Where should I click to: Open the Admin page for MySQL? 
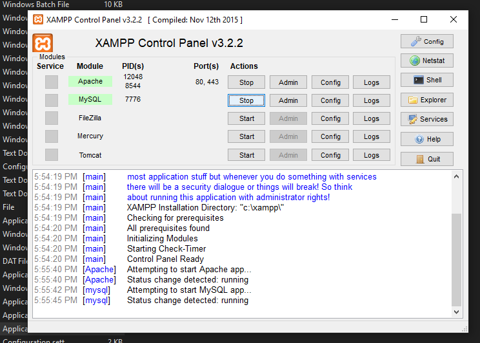[x=288, y=100]
